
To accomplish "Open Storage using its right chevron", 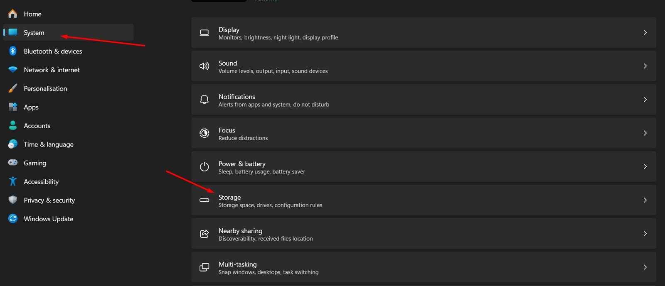I will tap(645, 200).
